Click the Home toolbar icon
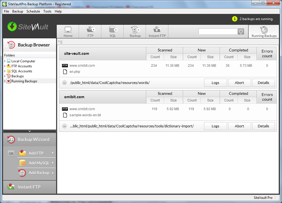Viewport: 282px width, 203px height. click(68, 32)
